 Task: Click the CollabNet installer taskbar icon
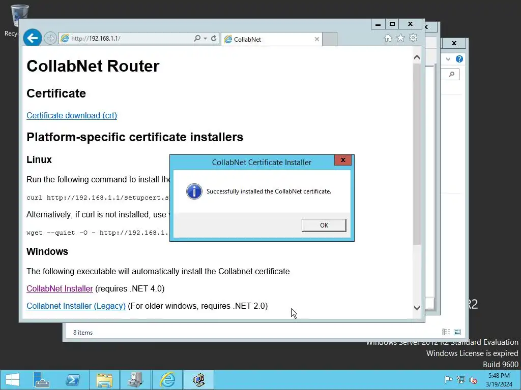[x=199, y=380]
